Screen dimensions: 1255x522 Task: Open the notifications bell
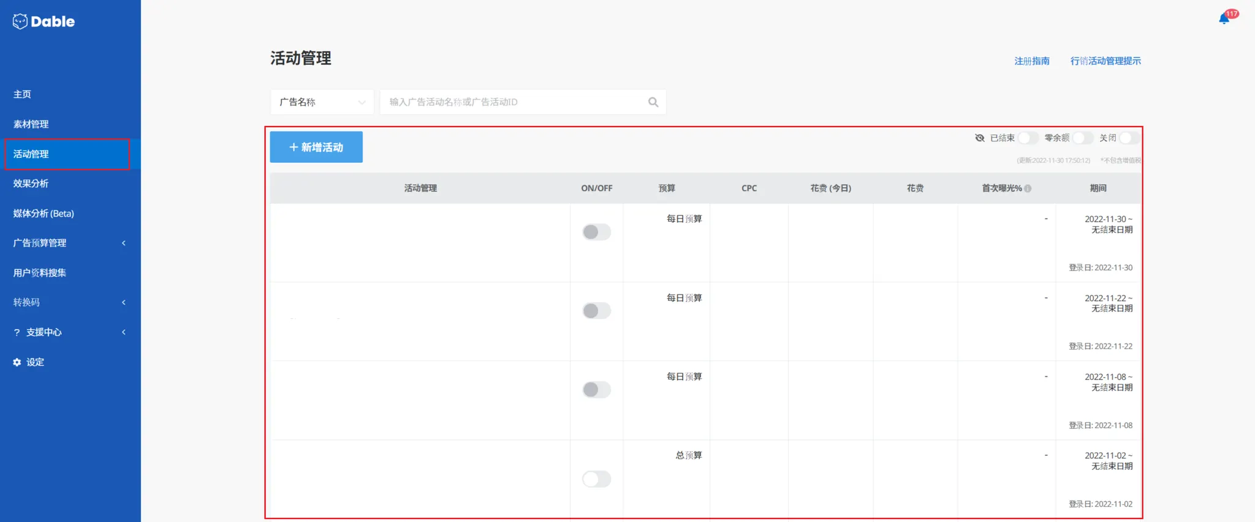[x=1224, y=19]
